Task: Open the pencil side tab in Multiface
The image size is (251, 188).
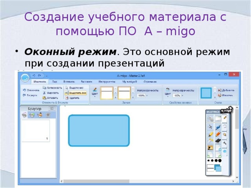Action: 225,118
